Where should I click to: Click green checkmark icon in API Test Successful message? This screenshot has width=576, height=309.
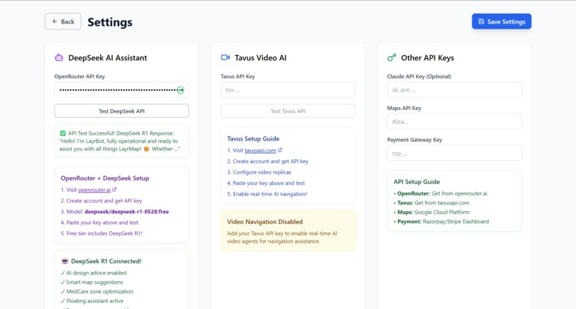tap(63, 133)
